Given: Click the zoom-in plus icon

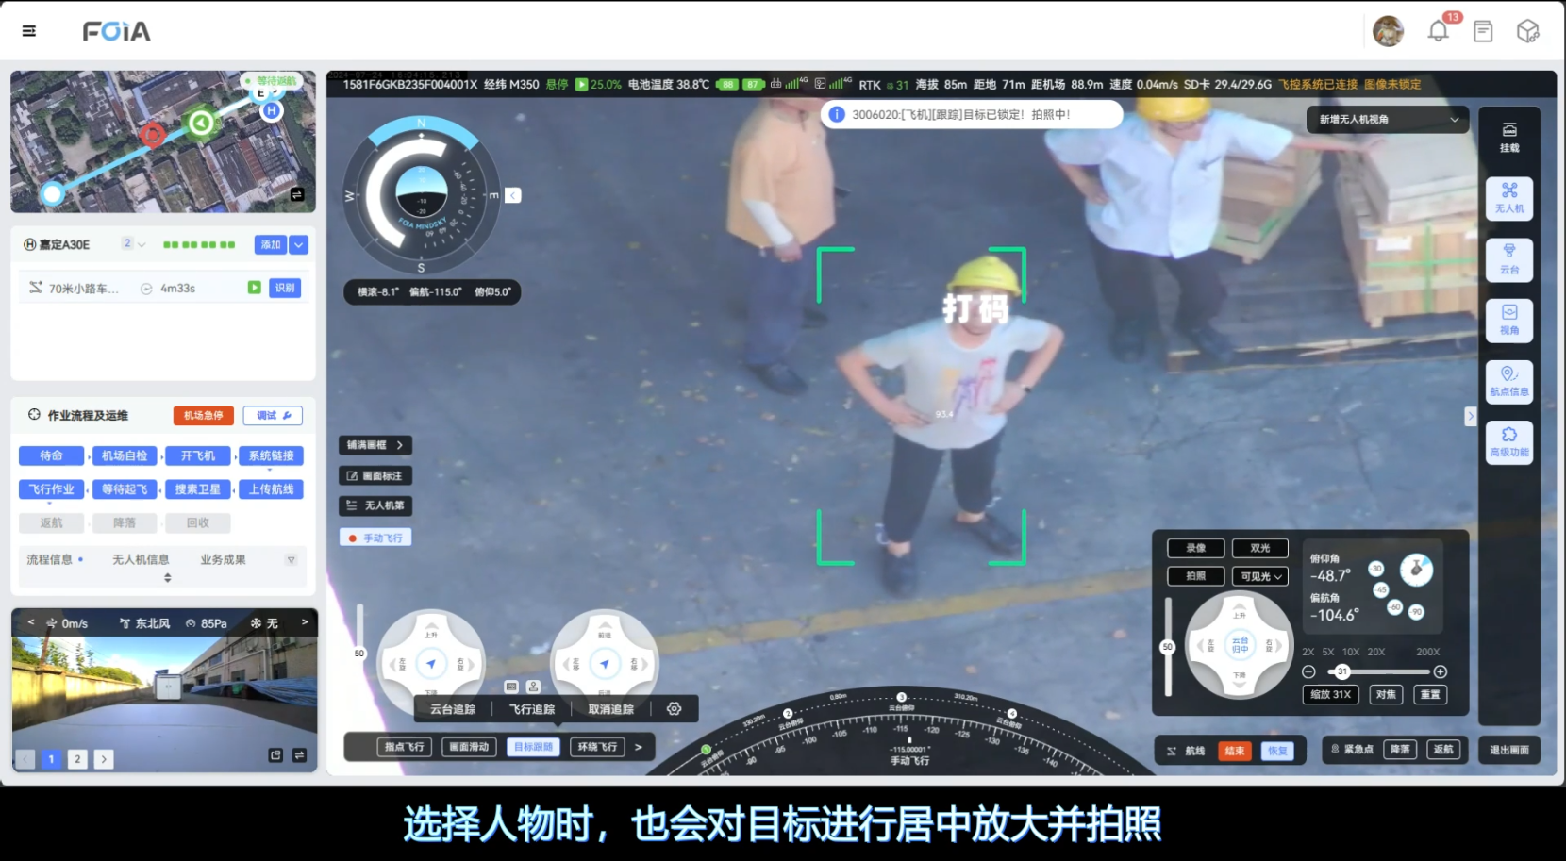Looking at the screenshot, I should [x=1441, y=671].
